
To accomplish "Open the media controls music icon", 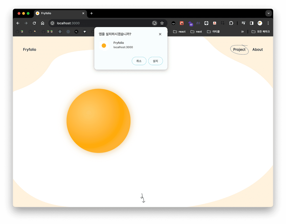I will click(x=243, y=23).
